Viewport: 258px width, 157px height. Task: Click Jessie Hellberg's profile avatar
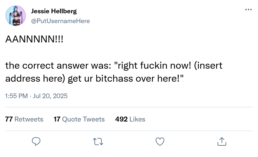click(x=16, y=16)
